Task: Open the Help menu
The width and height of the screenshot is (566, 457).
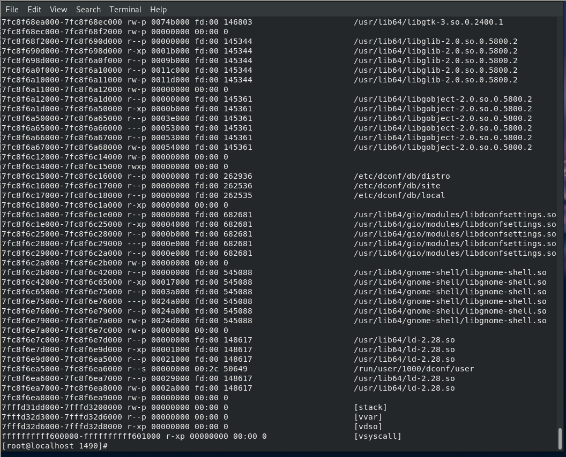Action: click(158, 10)
